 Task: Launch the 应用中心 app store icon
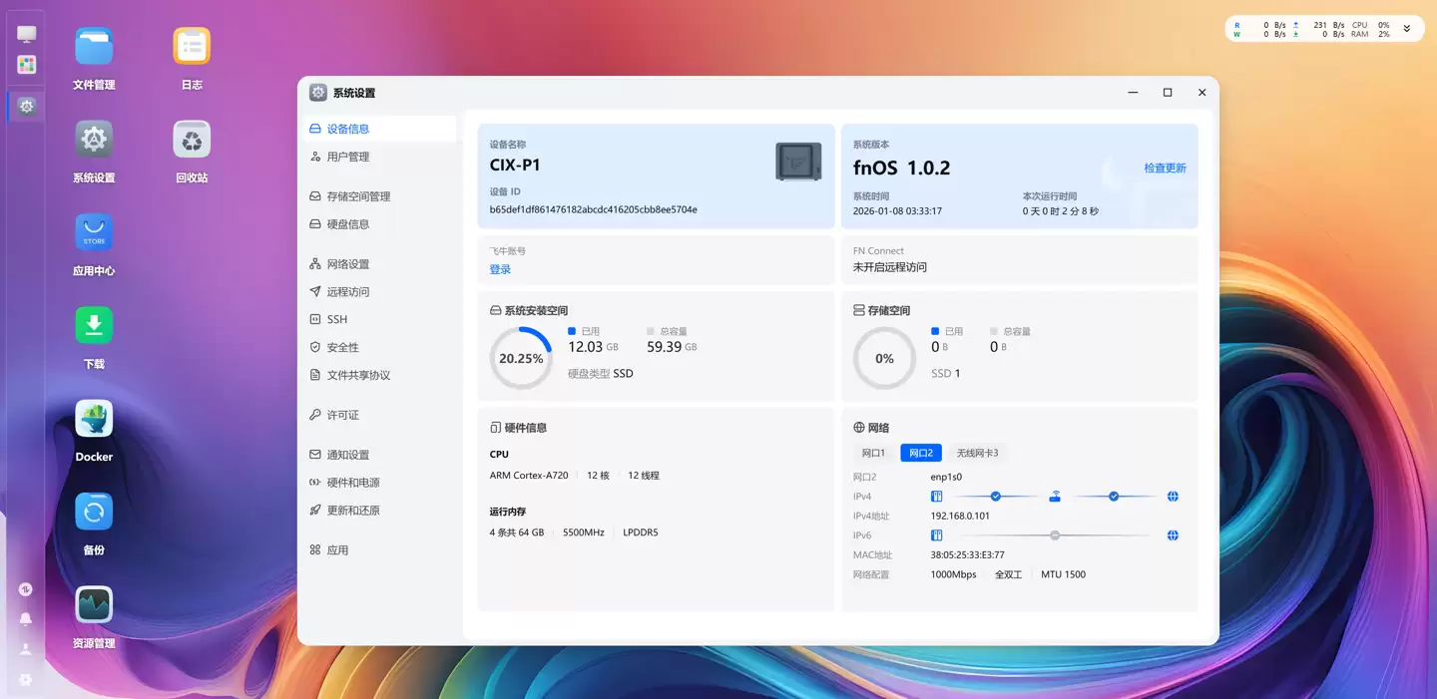(x=93, y=232)
